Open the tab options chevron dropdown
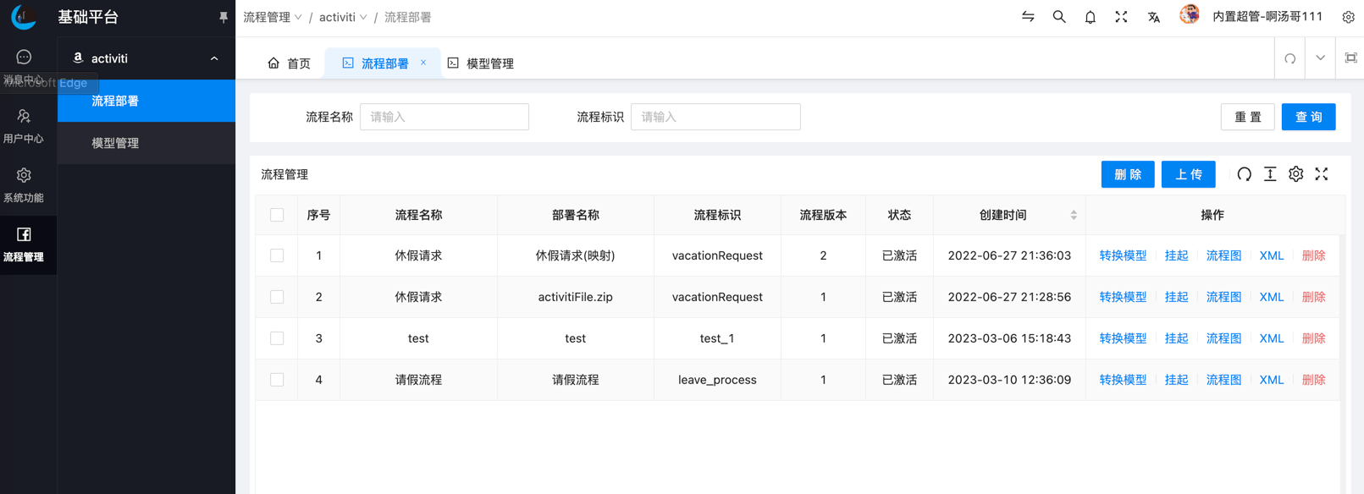This screenshot has height=494, width=1364. tap(1320, 58)
